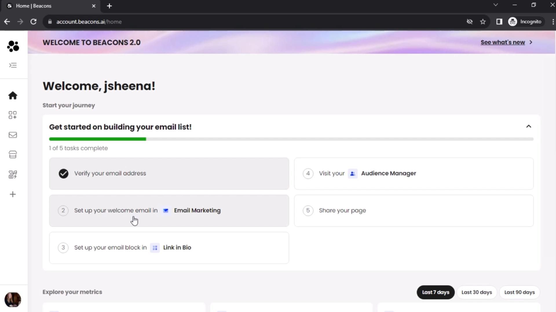Open Chrome's three-dot menu

(553, 22)
